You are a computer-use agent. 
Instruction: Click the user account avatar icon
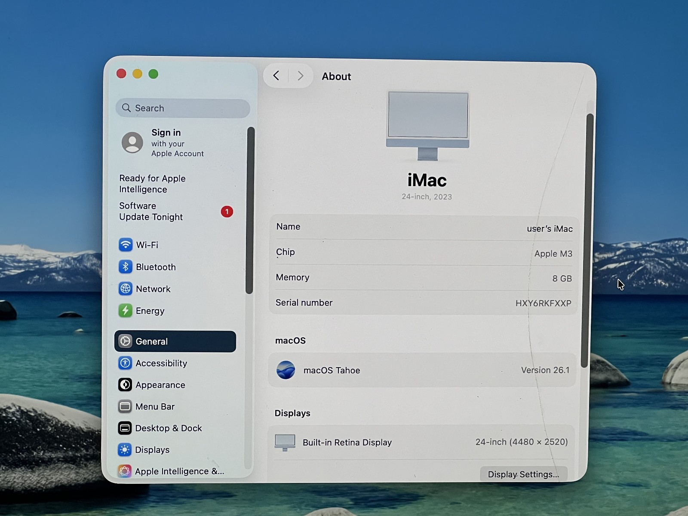point(132,142)
